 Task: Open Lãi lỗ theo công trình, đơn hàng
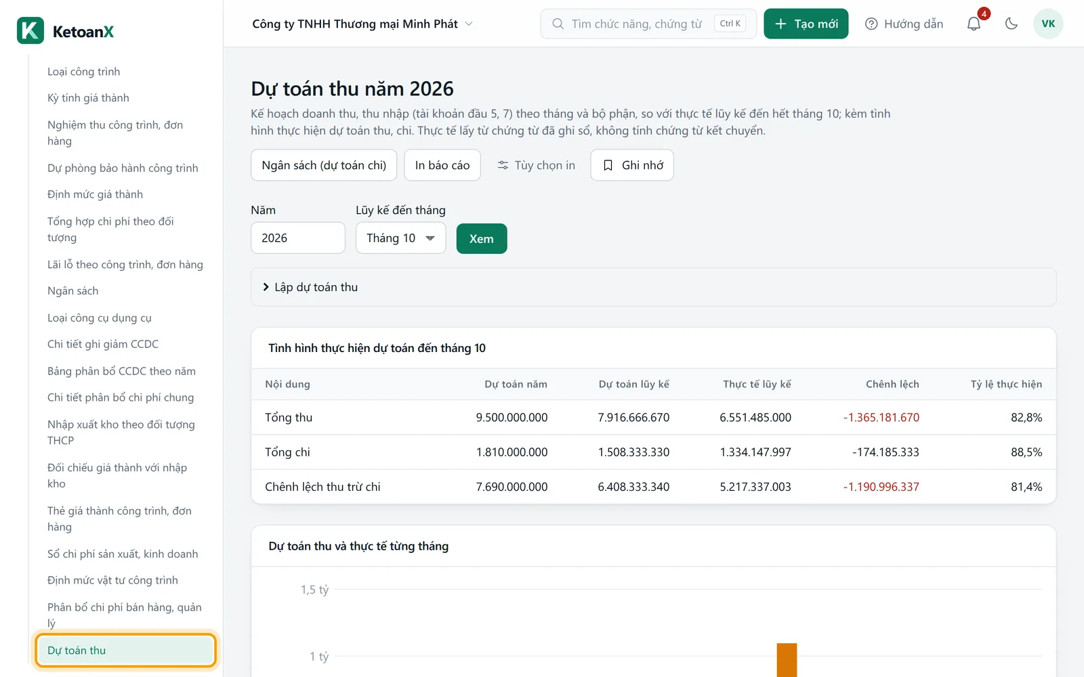coord(125,265)
